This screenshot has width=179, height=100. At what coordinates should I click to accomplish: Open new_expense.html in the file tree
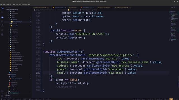pyautogui.click(x=17, y=79)
